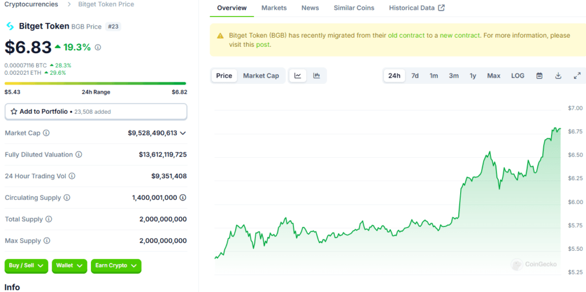The height and width of the screenshot is (292, 586).
Task: Select the Max time range
Action: tap(494, 76)
